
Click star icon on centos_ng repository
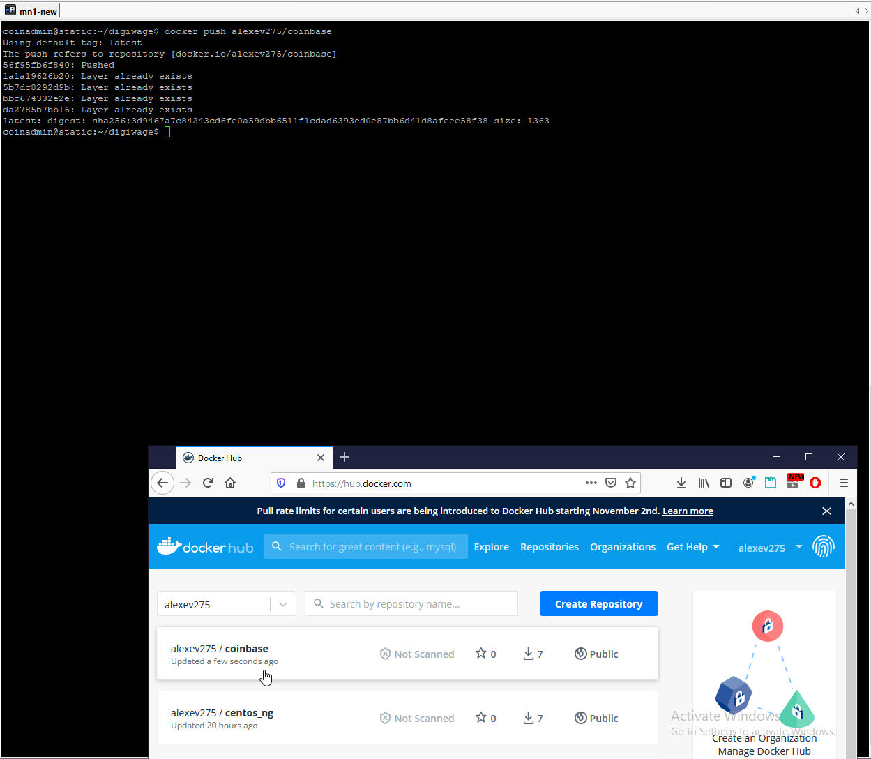[480, 718]
